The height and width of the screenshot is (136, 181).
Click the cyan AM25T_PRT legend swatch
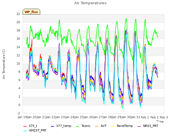click(25, 131)
